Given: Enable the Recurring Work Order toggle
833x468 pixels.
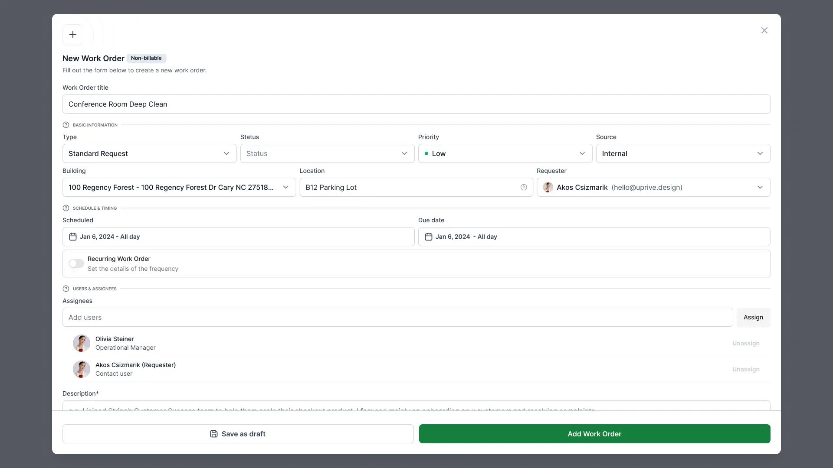Looking at the screenshot, I should click(x=76, y=263).
